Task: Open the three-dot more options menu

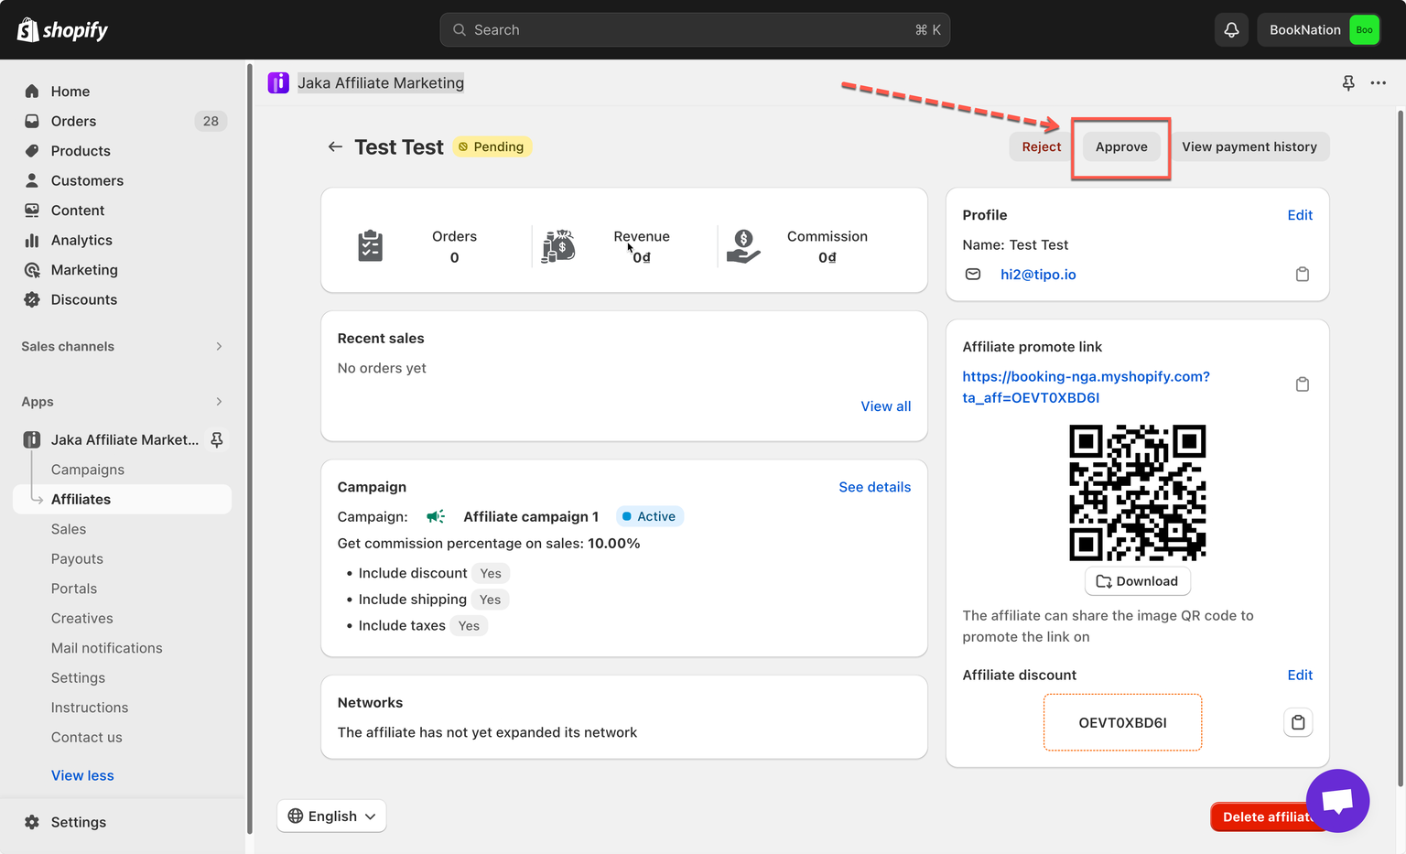Action: pyautogui.click(x=1378, y=83)
